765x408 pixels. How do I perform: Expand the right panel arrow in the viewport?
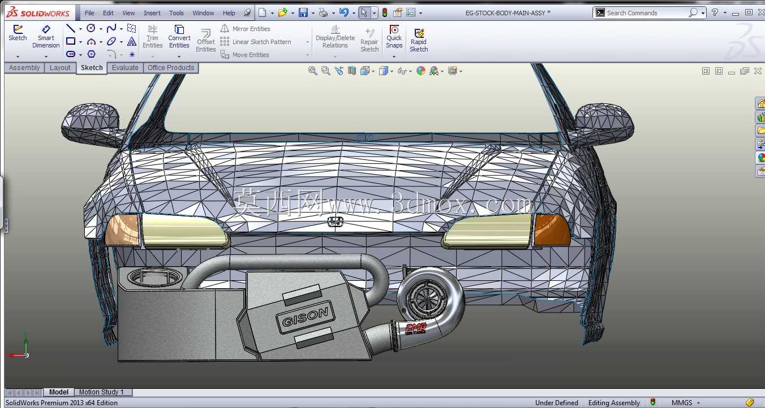point(719,71)
